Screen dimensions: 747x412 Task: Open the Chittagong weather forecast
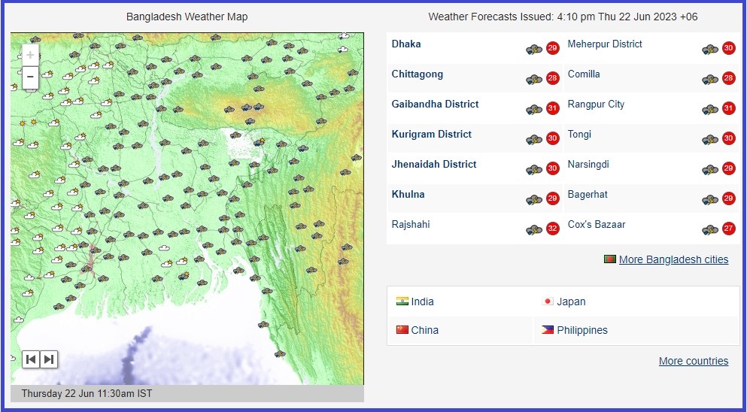point(417,74)
